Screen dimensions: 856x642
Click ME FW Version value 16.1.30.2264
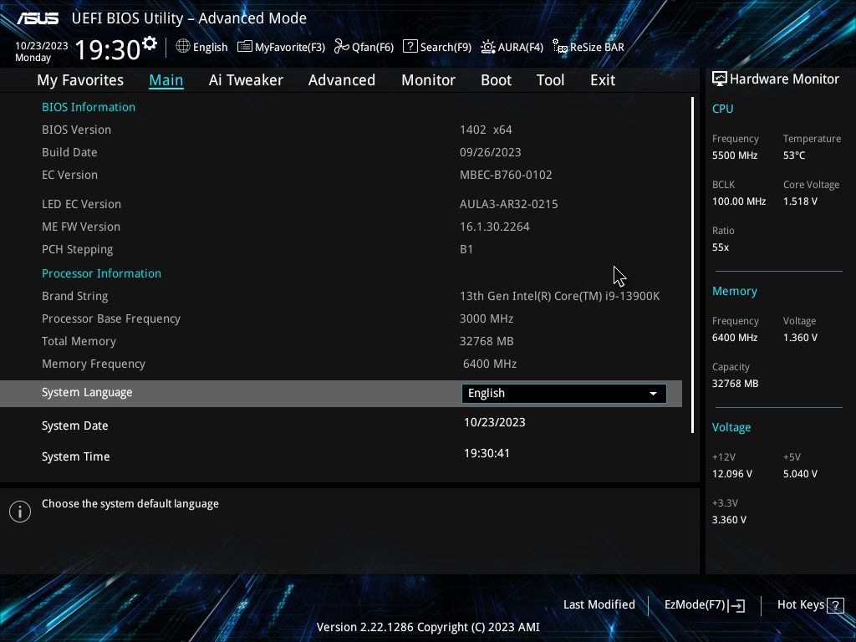click(x=495, y=227)
